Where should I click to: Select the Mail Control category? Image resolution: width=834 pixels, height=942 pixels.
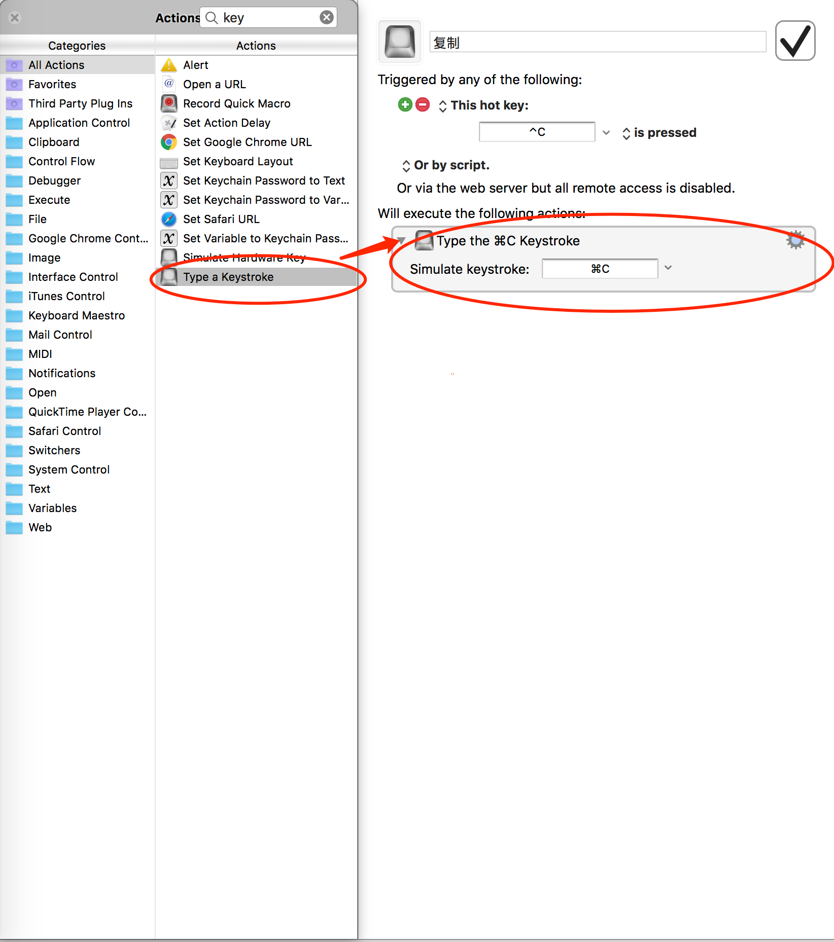click(x=78, y=335)
